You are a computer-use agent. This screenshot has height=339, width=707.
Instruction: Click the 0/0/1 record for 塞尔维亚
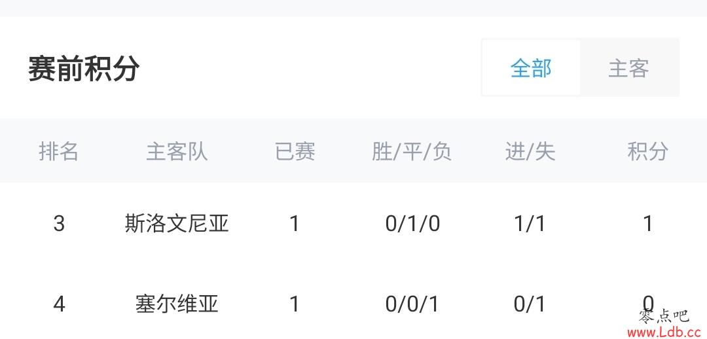click(x=412, y=304)
